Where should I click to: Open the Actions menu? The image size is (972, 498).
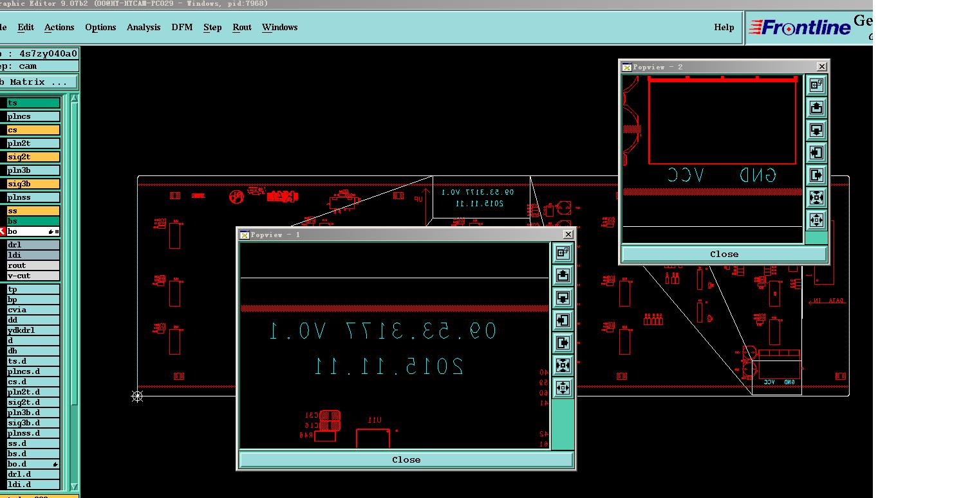coord(59,27)
